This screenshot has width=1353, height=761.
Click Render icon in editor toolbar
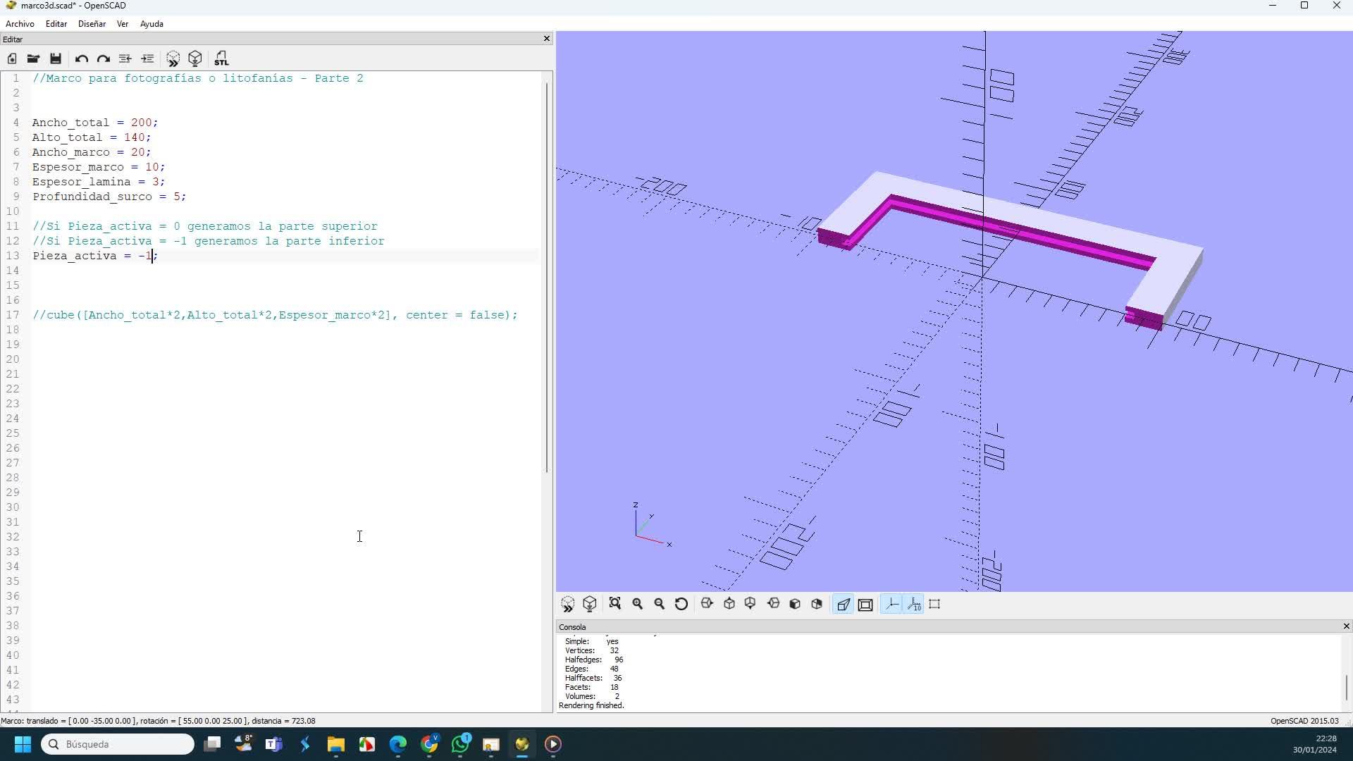point(195,58)
